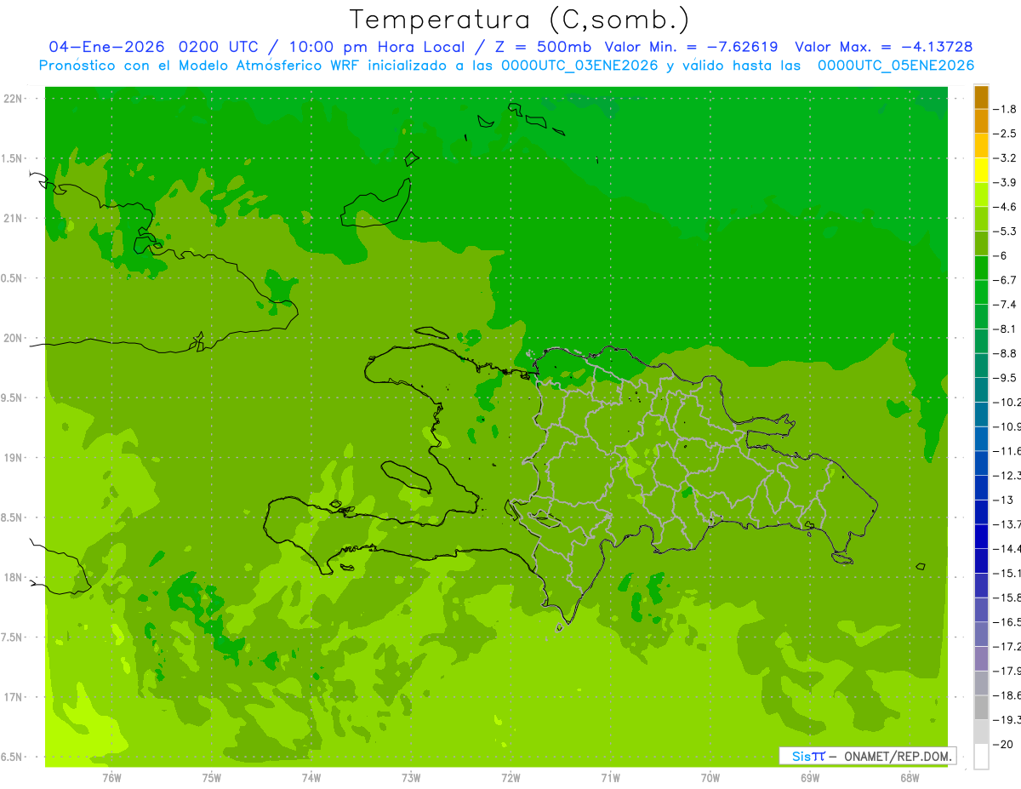Click the "Valor Min. = -7.62619" readout

[691, 47]
